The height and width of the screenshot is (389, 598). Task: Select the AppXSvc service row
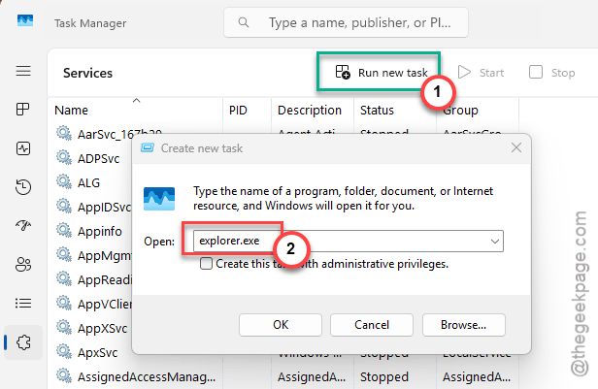click(91, 328)
